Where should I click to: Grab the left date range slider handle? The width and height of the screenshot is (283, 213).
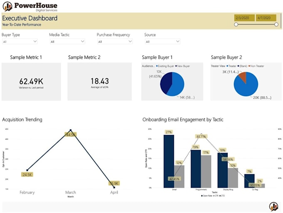236,25
